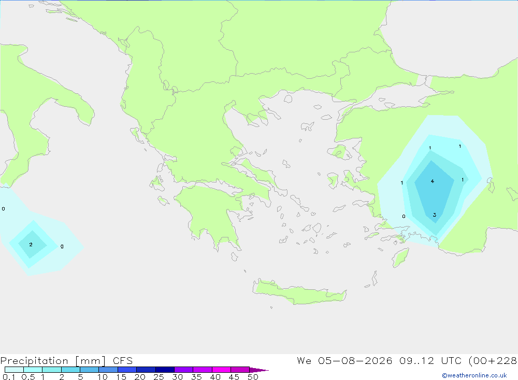This screenshot has width=518, height=380.
Task: Click the '0.1' legend scale label
Action: [x=9, y=377]
